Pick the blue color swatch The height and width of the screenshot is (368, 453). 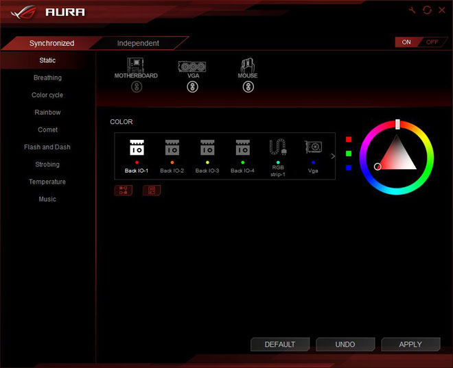coord(349,168)
